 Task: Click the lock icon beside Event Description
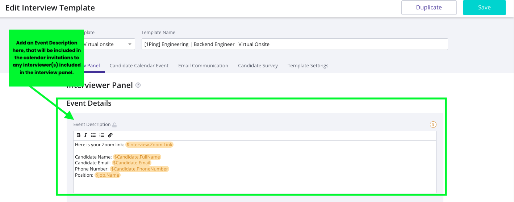point(114,125)
